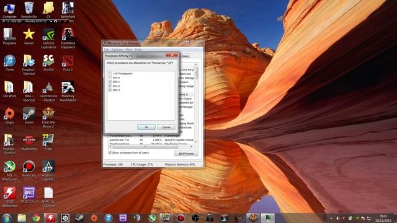The image size is (397, 223).
Task: Select the iTunes desktop icon
Action: (x=9, y=63)
